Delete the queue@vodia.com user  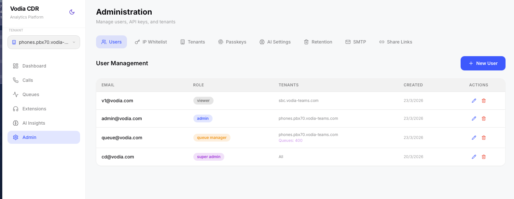tap(484, 138)
